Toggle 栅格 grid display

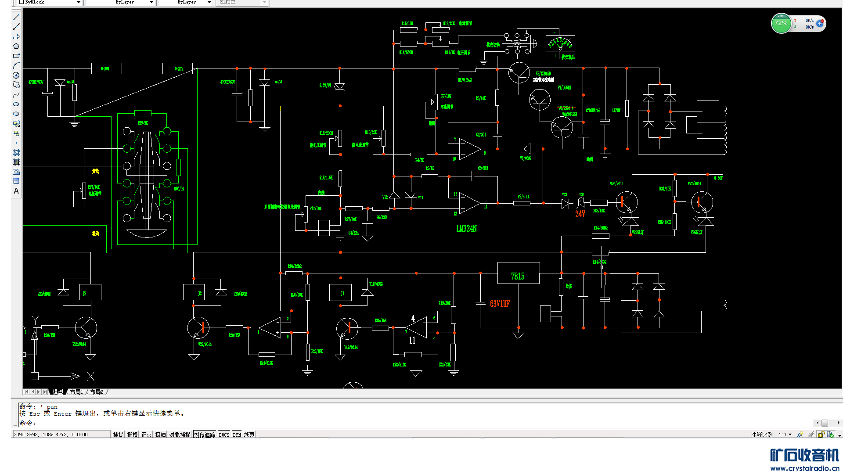click(x=132, y=434)
